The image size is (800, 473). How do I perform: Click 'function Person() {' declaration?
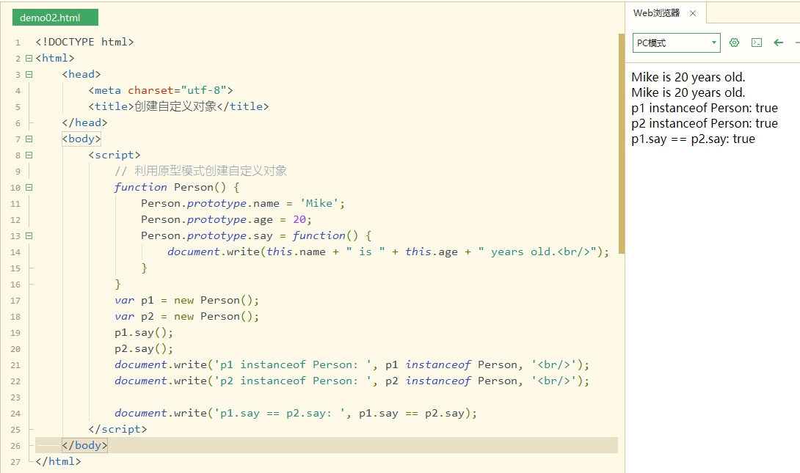tap(177, 187)
